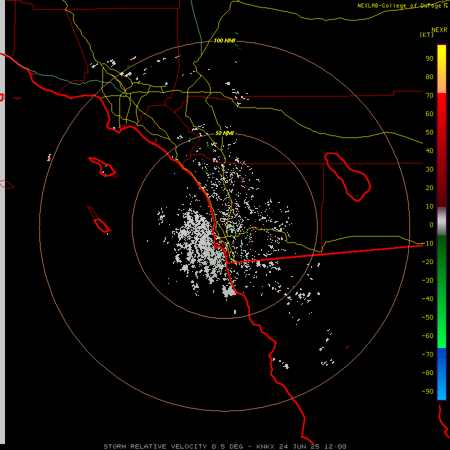Click the red segment of color bar
The height and width of the screenshot is (450, 450).
[441, 150]
